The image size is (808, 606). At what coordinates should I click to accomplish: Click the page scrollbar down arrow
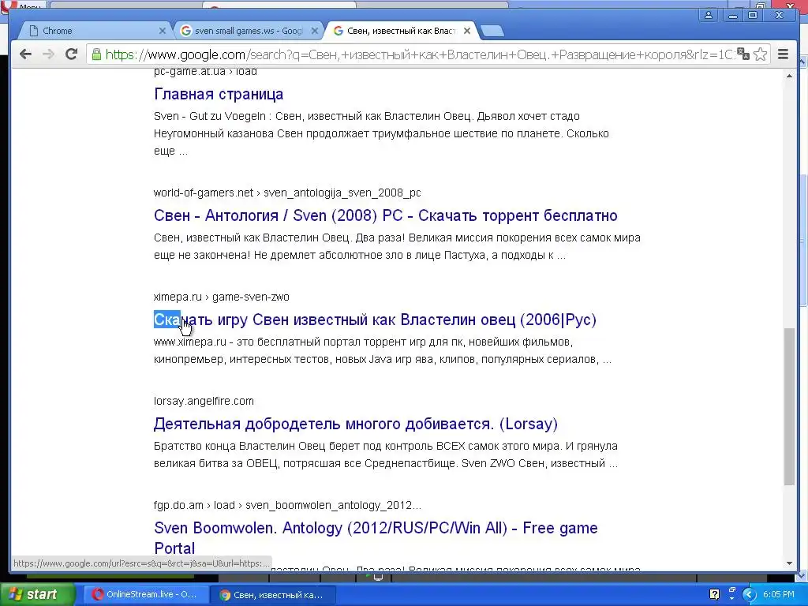(789, 563)
